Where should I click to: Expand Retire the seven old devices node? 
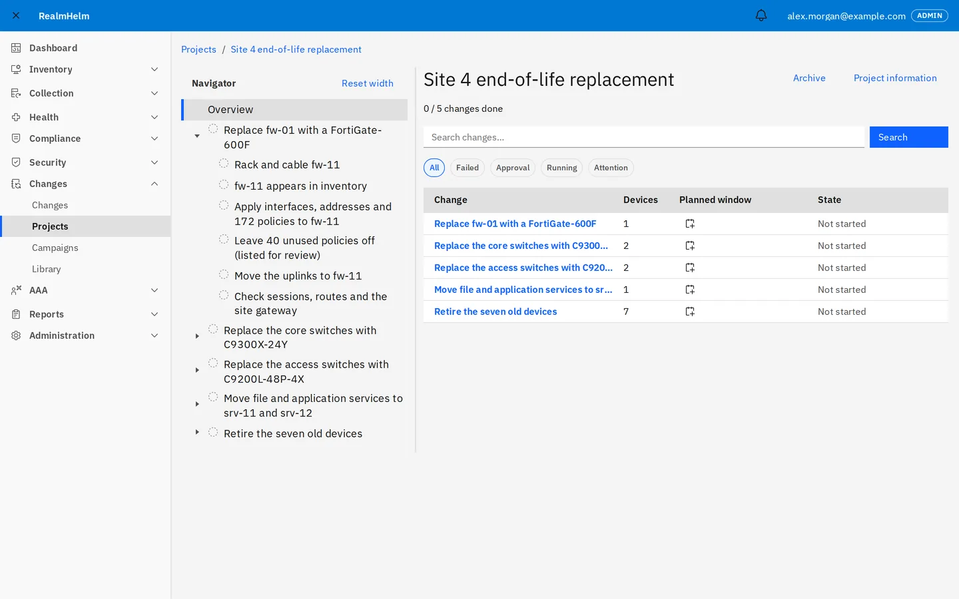coord(197,432)
